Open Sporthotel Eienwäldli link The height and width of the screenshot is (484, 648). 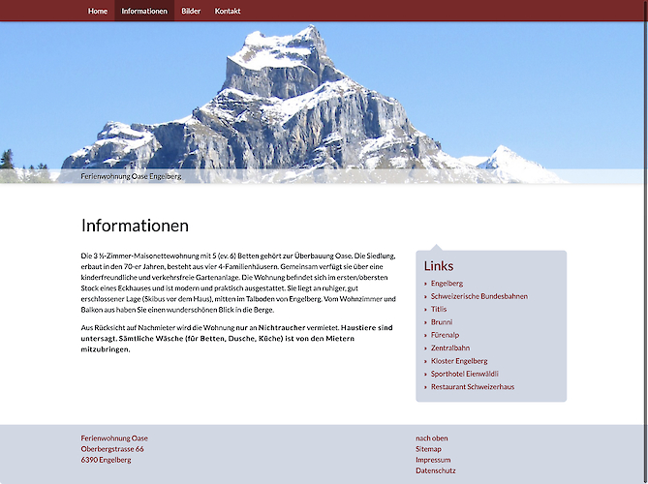click(465, 374)
